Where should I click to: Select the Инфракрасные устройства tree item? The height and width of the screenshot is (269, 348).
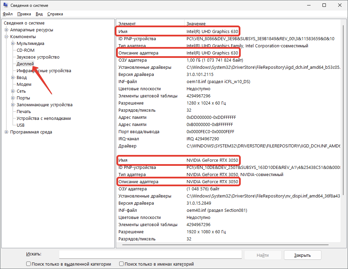44,71
